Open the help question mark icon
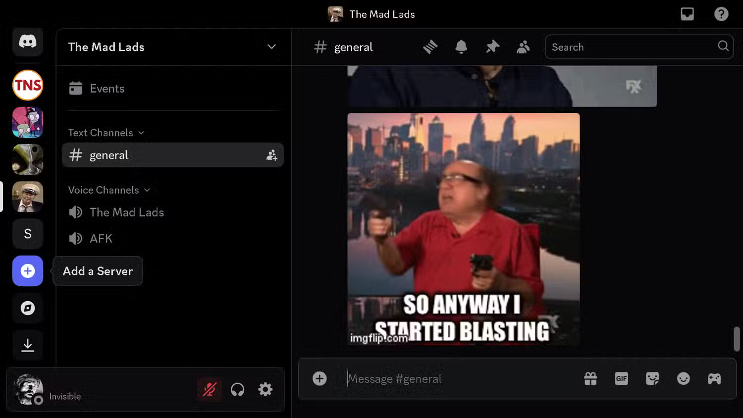 coord(721,14)
